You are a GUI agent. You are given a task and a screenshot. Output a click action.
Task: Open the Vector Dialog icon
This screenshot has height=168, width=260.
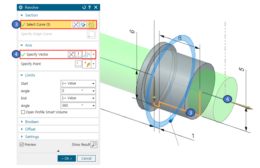79,54
